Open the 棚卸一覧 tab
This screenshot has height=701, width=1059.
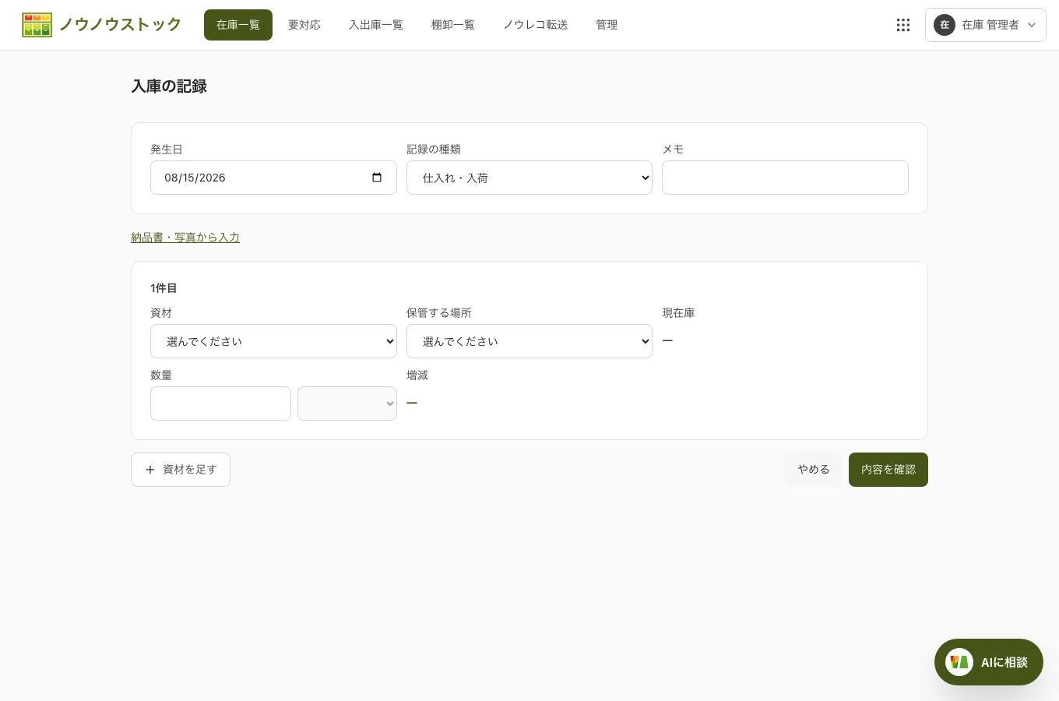point(453,25)
